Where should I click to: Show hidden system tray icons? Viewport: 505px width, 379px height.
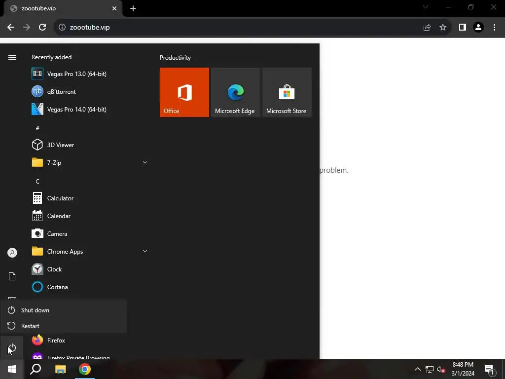pos(417,369)
